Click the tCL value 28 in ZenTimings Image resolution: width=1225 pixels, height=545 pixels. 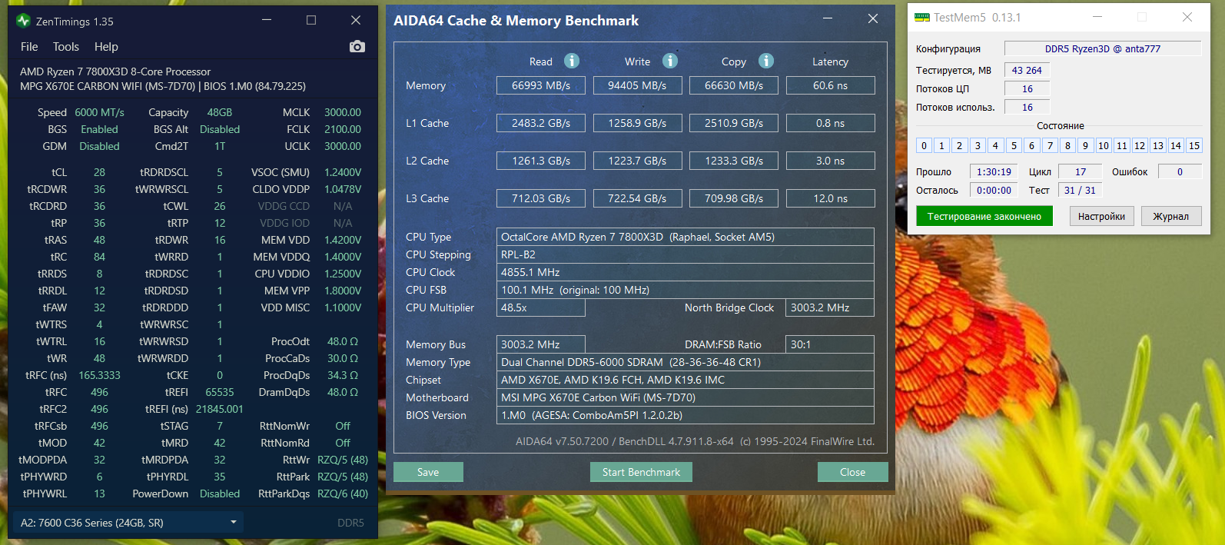tap(99, 172)
